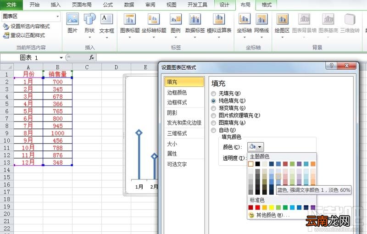Click cell B1 labeled 销售量
Screen dimensions: 367x234
coord(58,74)
